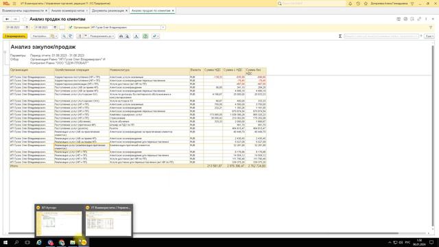Click the start date field
This screenshot has height=247, width=439.
click(x=15, y=27)
